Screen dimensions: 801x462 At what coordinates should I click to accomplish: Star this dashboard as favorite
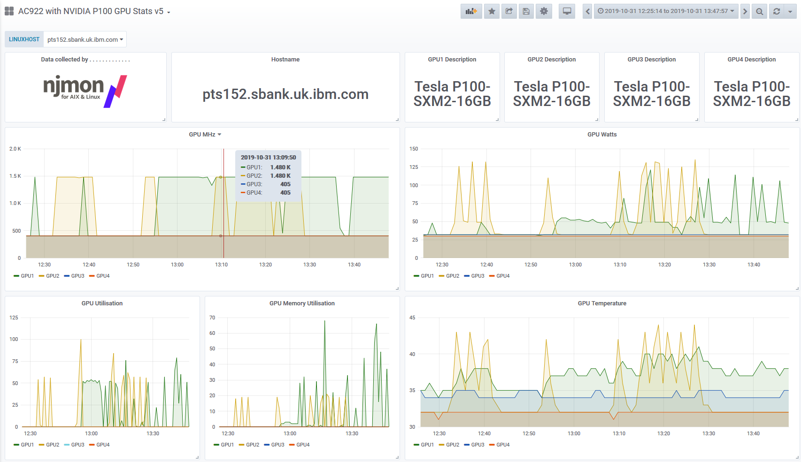tap(492, 11)
